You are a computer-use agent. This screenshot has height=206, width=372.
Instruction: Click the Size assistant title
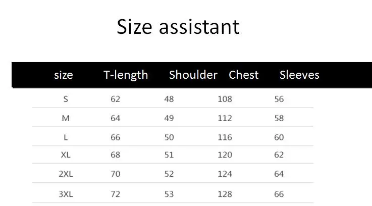point(178,27)
